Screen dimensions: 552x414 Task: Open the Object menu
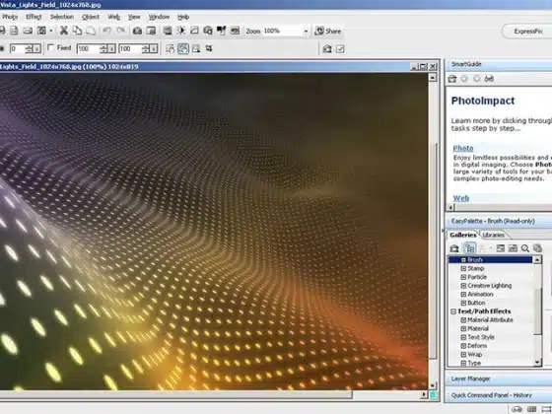coord(91,17)
